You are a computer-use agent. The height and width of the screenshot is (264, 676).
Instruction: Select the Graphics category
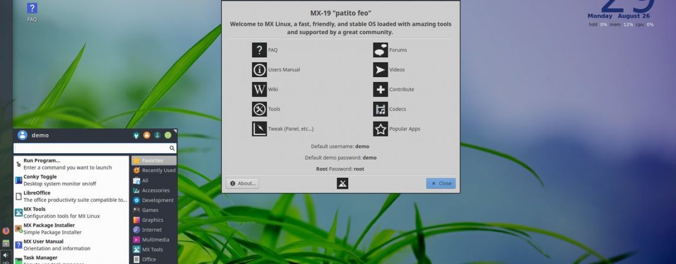coord(154,220)
